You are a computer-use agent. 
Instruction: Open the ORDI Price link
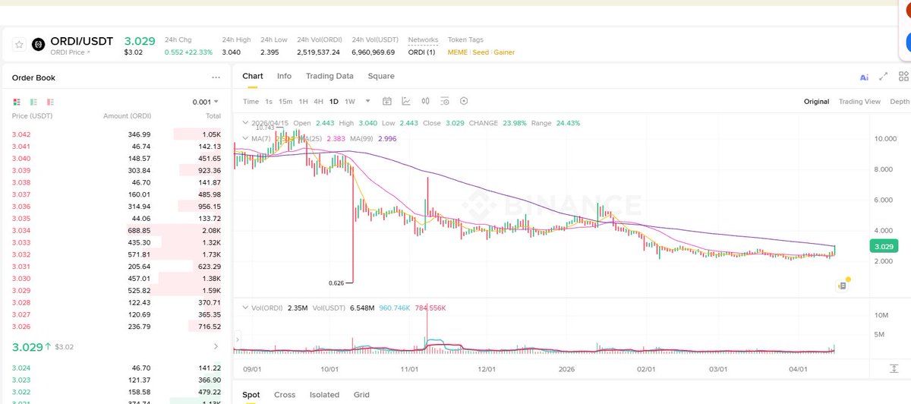pyautogui.click(x=71, y=52)
